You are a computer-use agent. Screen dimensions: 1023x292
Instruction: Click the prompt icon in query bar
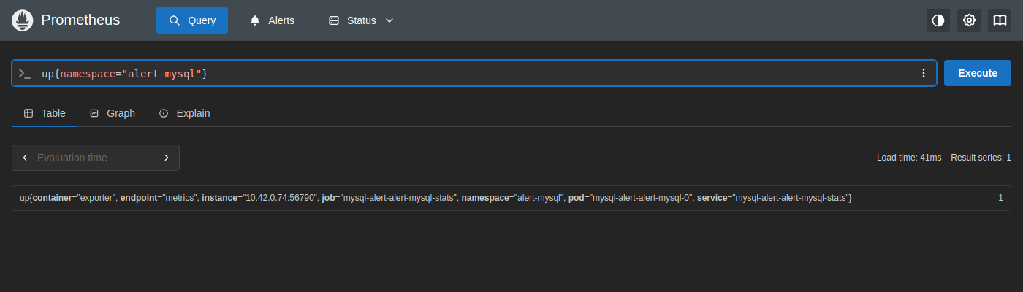[25, 73]
